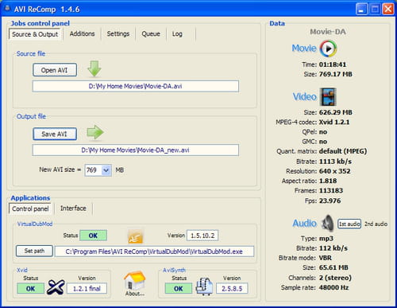This screenshot has width=397, height=308.
Task: Click the Audio heading in Data panel
Action: coord(304,224)
